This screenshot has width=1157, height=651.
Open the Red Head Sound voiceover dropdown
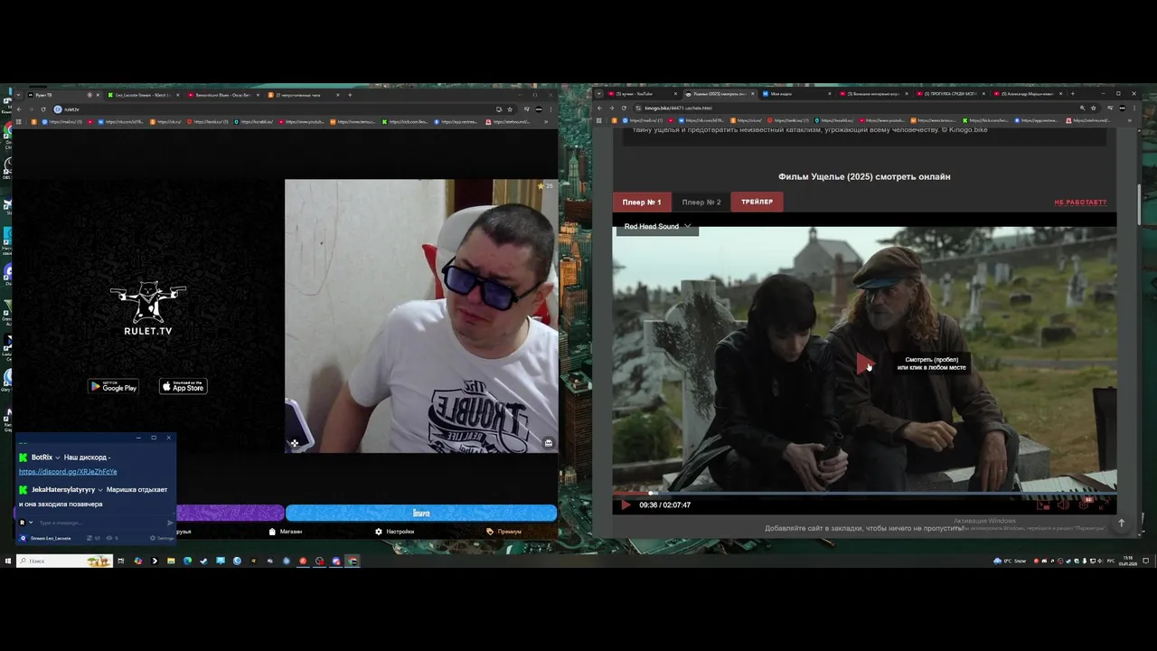coord(657,226)
